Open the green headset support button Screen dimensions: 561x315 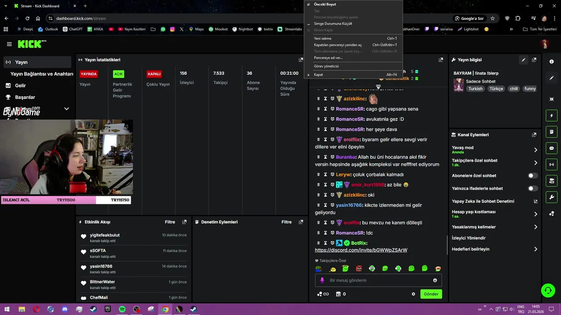tap(547, 290)
